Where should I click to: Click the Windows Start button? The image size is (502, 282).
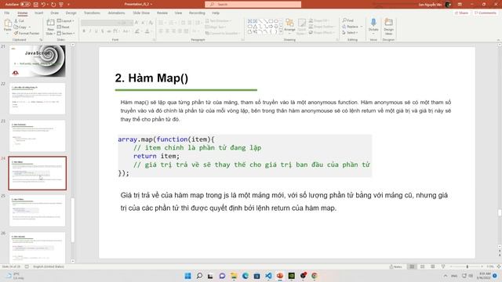point(188,276)
